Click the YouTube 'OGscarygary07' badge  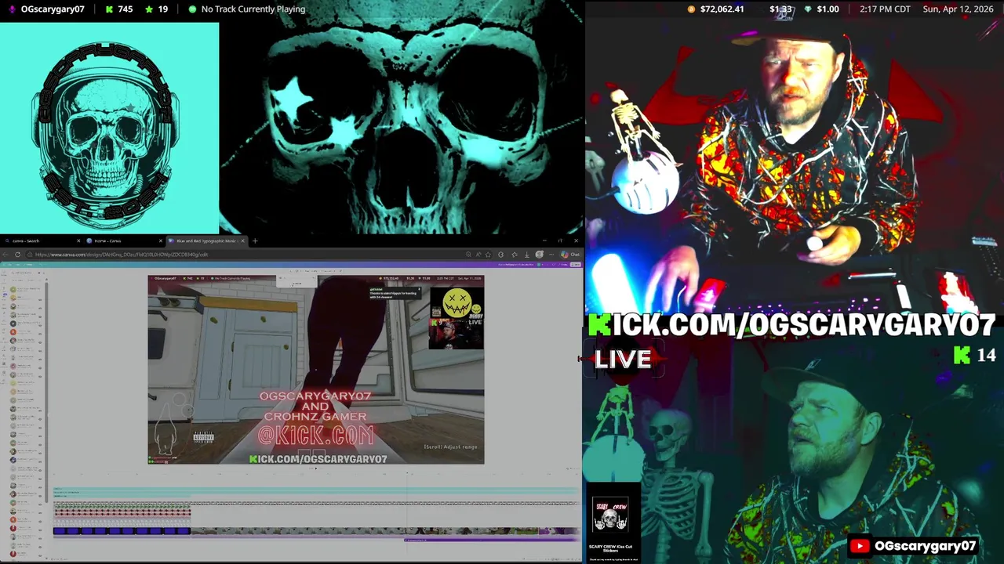[x=914, y=546]
